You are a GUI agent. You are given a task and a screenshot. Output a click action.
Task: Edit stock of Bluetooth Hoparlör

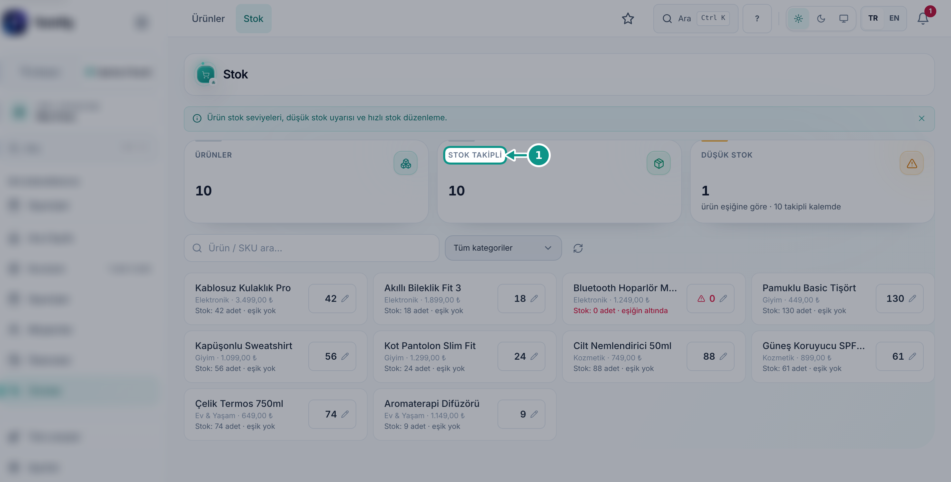tap(710, 299)
